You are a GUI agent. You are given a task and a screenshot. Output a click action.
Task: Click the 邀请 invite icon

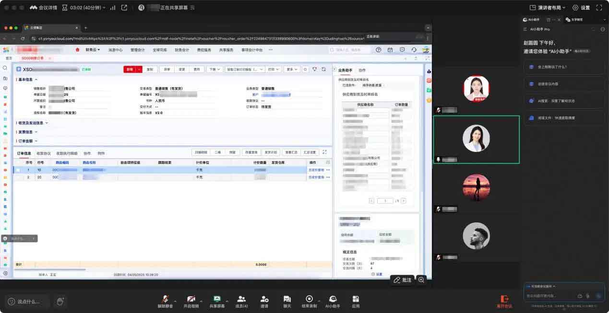pyautogui.click(x=264, y=299)
